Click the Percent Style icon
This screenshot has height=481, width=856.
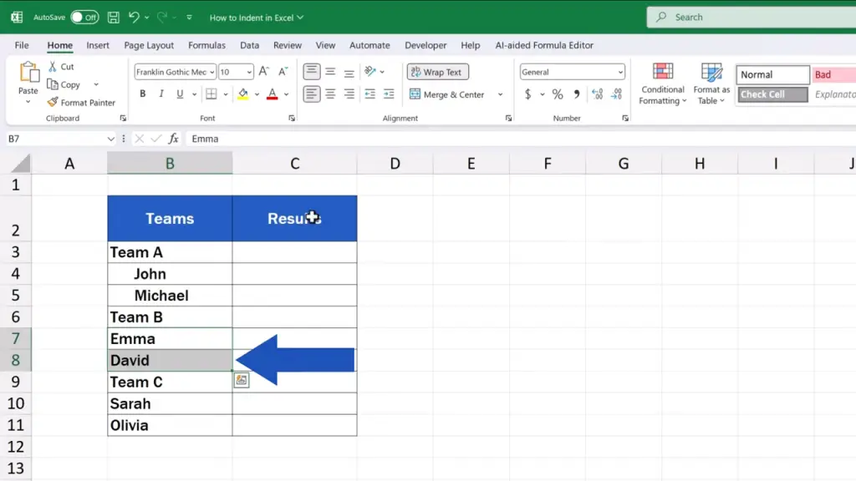tap(558, 94)
